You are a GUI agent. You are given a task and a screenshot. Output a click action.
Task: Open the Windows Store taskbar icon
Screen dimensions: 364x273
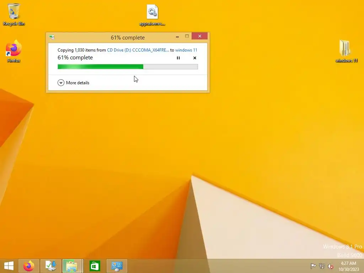pyautogui.click(x=95, y=266)
